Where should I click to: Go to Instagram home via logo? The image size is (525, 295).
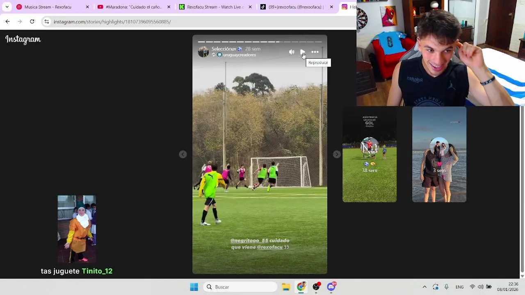(x=23, y=39)
